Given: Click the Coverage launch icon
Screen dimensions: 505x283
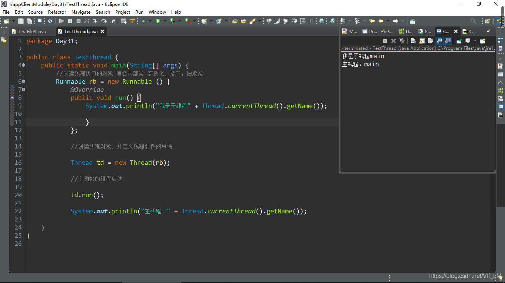Looking at the screenshot, I should point(173,21).
